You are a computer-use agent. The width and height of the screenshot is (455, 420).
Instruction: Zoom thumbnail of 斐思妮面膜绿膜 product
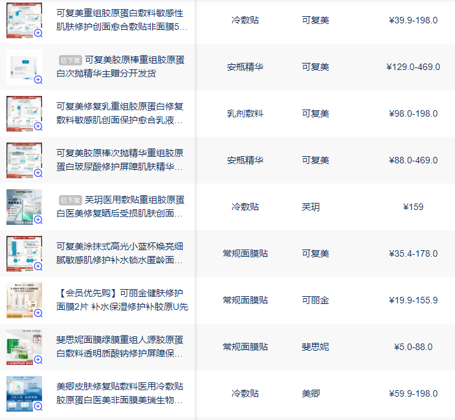coord(38,360)
